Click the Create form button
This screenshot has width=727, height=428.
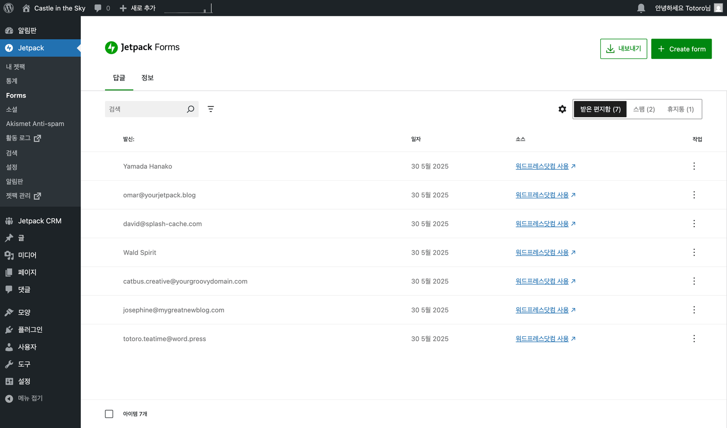tap(681, 49)
